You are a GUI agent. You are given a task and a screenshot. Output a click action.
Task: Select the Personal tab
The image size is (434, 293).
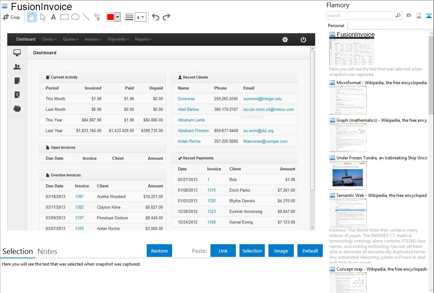pos(336,26)
